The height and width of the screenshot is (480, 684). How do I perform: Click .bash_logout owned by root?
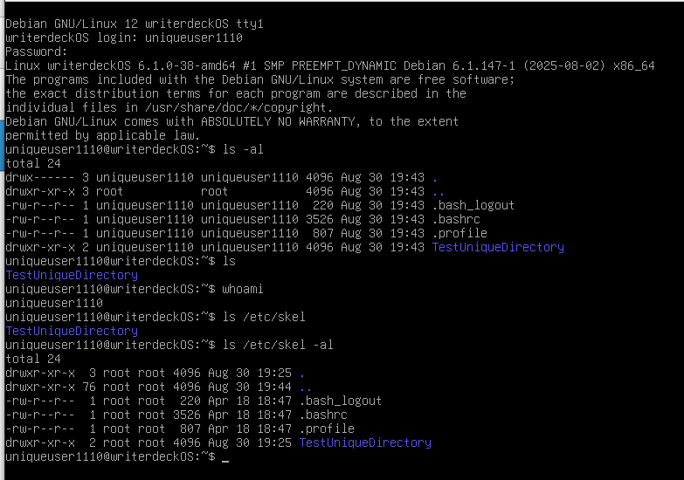pyautogui.click(x=341, y=401)
